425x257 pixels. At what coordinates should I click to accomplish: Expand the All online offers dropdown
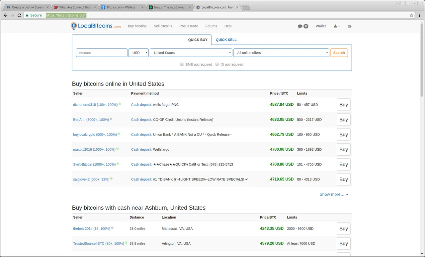click(x=281, y=53)
